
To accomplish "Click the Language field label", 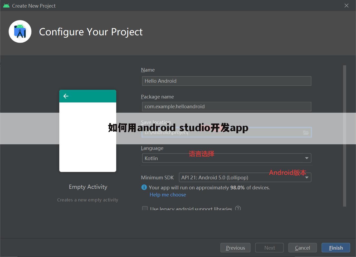I will 152,148.
